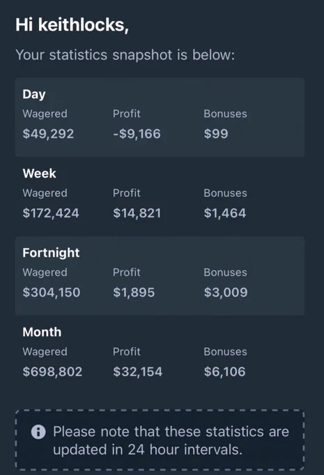Select the Month heading

(42, 332)
